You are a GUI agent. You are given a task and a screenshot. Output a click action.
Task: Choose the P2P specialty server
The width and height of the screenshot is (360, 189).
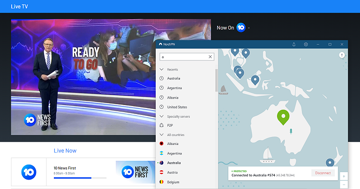[170, 125]
